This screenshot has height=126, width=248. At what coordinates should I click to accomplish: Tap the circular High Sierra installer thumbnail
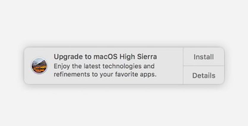(39, 66)
